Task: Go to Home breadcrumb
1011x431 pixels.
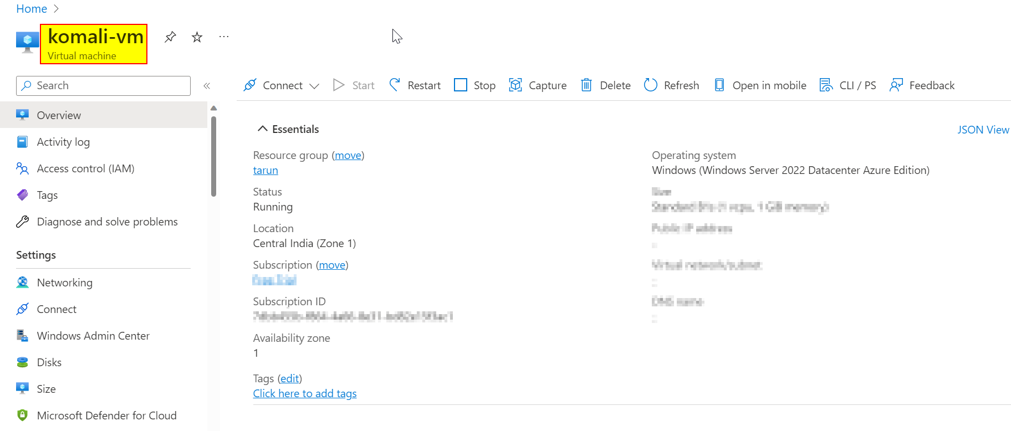Action: tap(32, 9)
